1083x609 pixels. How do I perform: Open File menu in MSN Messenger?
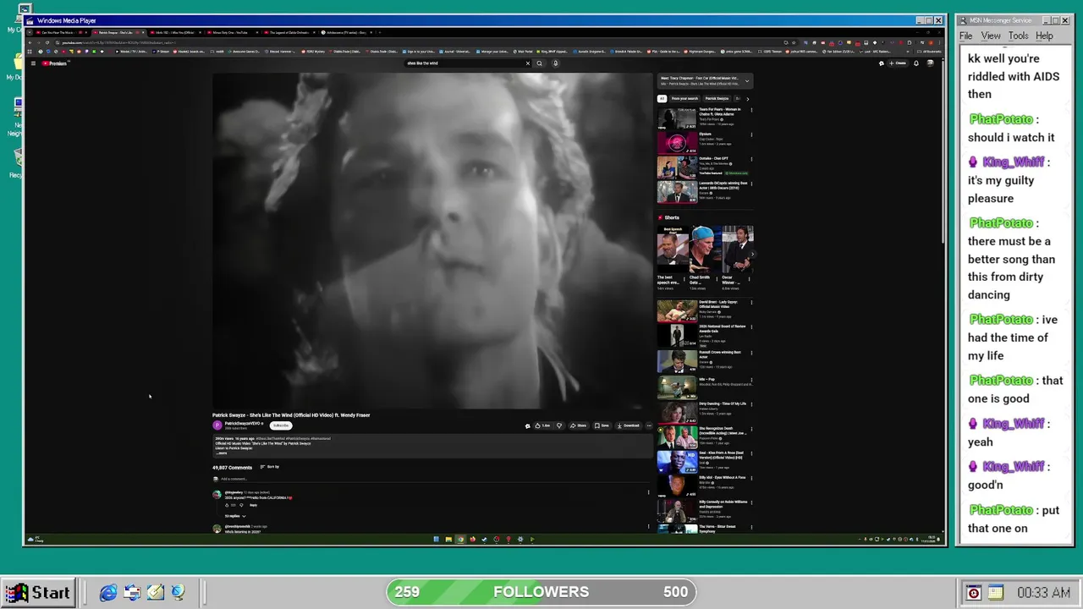click(965, 36)
